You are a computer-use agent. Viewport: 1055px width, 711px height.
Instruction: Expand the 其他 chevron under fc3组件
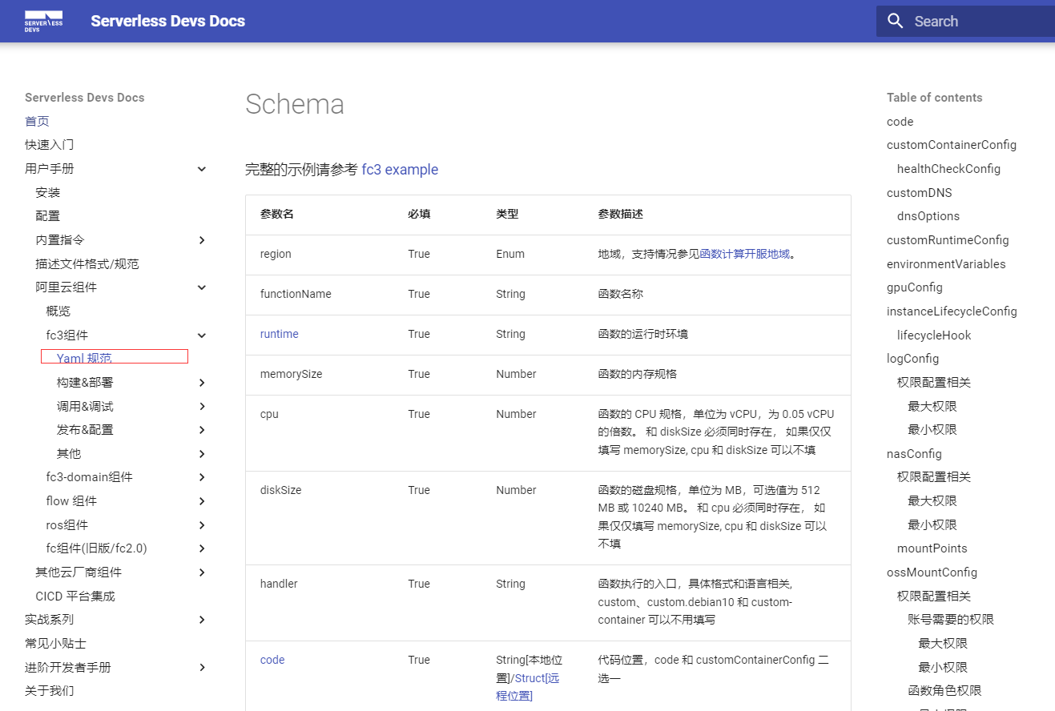click(202, 454)
